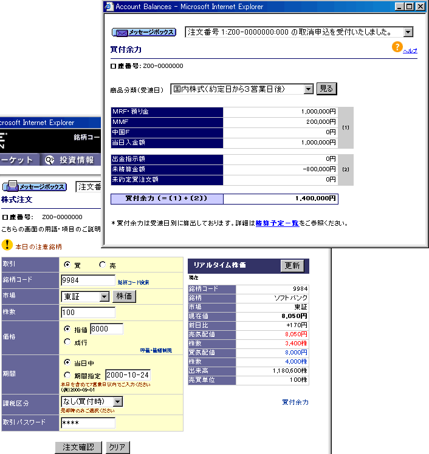The height and width of the screenshot is (454, 429).
Task: Open メッセージボックス in the stock order page
Action: click(33, 187)
